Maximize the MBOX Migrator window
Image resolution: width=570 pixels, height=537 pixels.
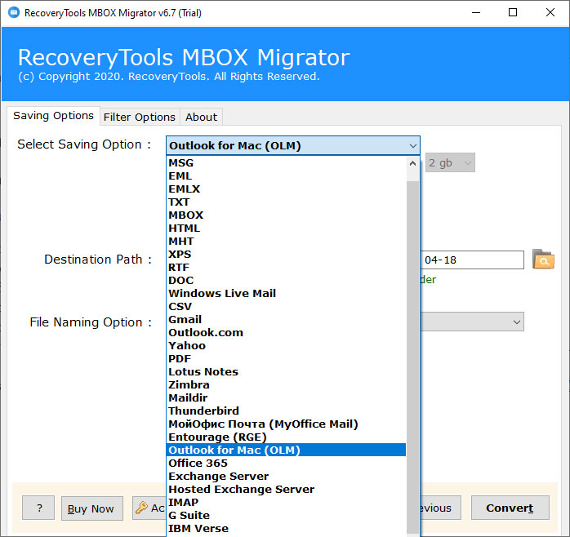click(x=513, y=13)
